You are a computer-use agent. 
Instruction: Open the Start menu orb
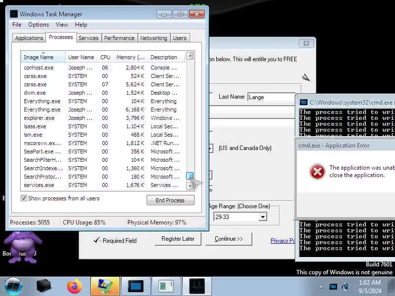pos(13,286)
